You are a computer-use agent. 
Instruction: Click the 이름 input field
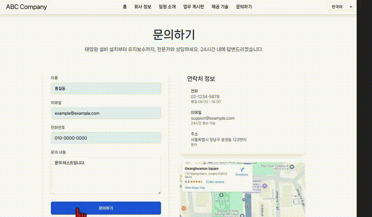pos(106,89)
